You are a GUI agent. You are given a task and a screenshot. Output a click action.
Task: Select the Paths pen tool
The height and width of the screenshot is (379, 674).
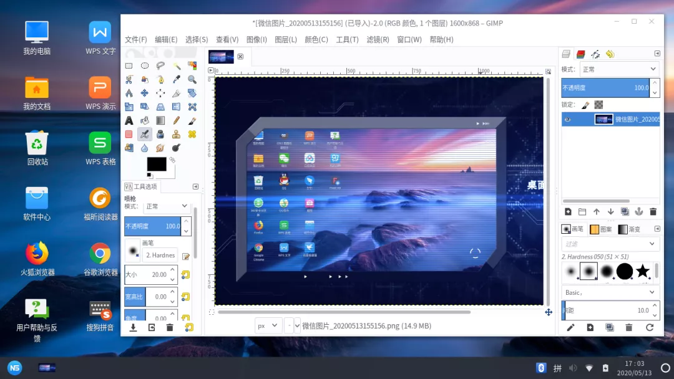(160, 79)
